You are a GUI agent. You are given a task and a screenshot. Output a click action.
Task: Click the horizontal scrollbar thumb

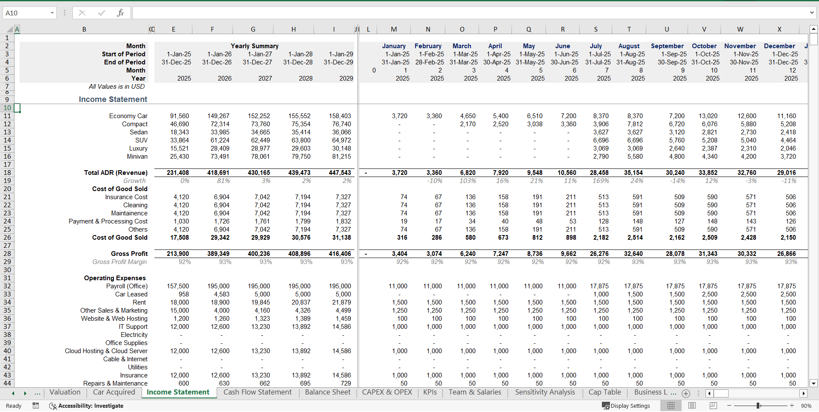point(721,393)
